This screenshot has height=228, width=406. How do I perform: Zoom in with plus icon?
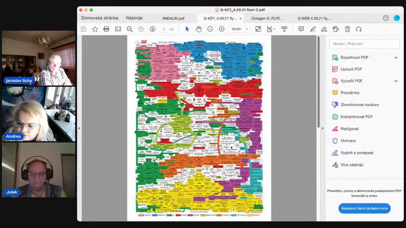pos(221,29)
